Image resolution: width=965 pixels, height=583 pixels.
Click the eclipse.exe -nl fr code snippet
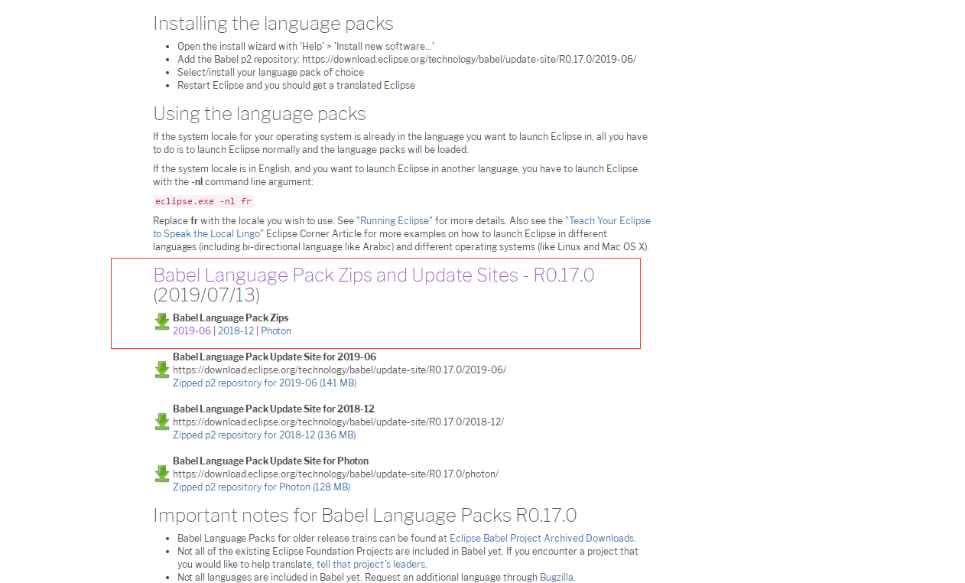(203, 202)
